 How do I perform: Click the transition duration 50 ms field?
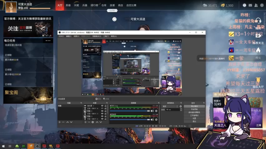pyautogui.click(x=172, y=110)
